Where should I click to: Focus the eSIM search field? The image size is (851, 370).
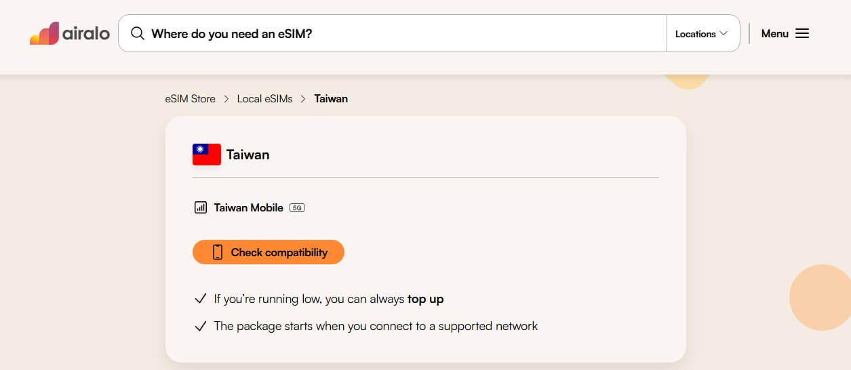pyautogui.click(x=393, y=33)
